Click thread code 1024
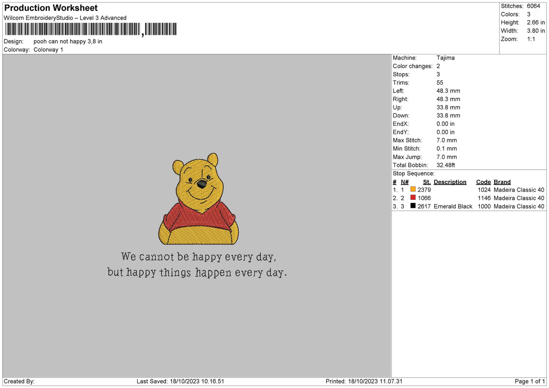The width and height of the screenshot is (549, 388). pos(484,190)
